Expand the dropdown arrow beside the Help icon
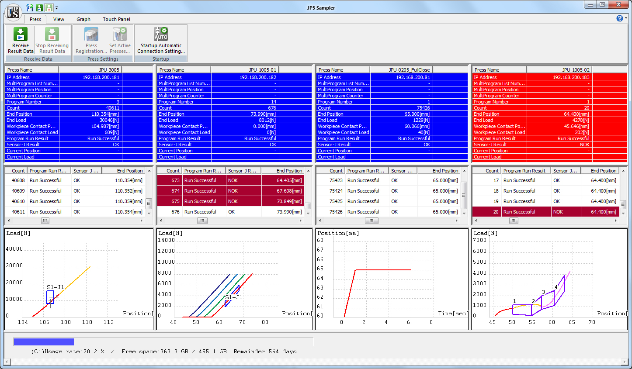The height and width of the screenshot is (369, 632). [626, 18]
